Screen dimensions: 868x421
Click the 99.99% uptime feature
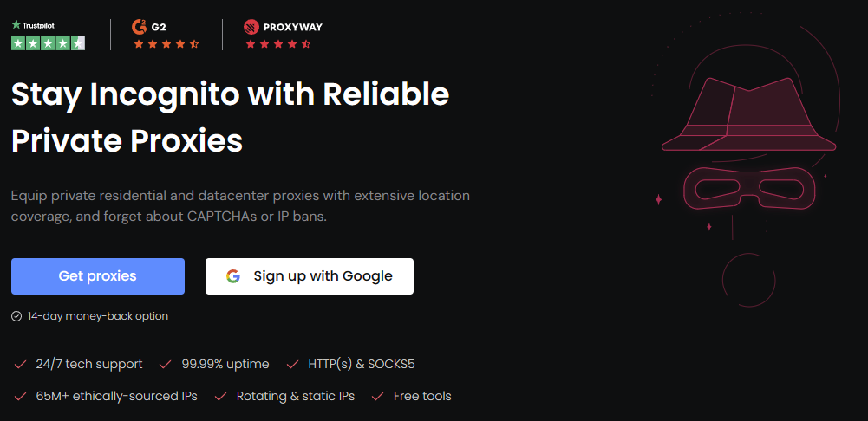225,365
